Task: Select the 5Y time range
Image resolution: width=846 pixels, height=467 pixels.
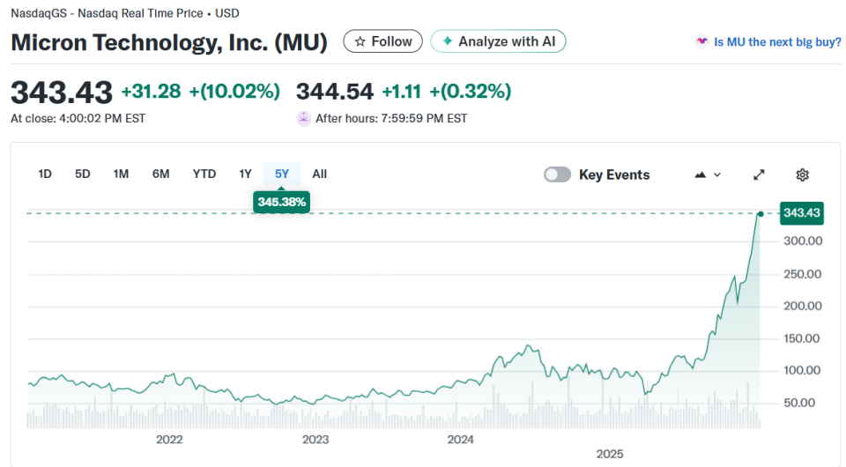Action: [282, 174]
